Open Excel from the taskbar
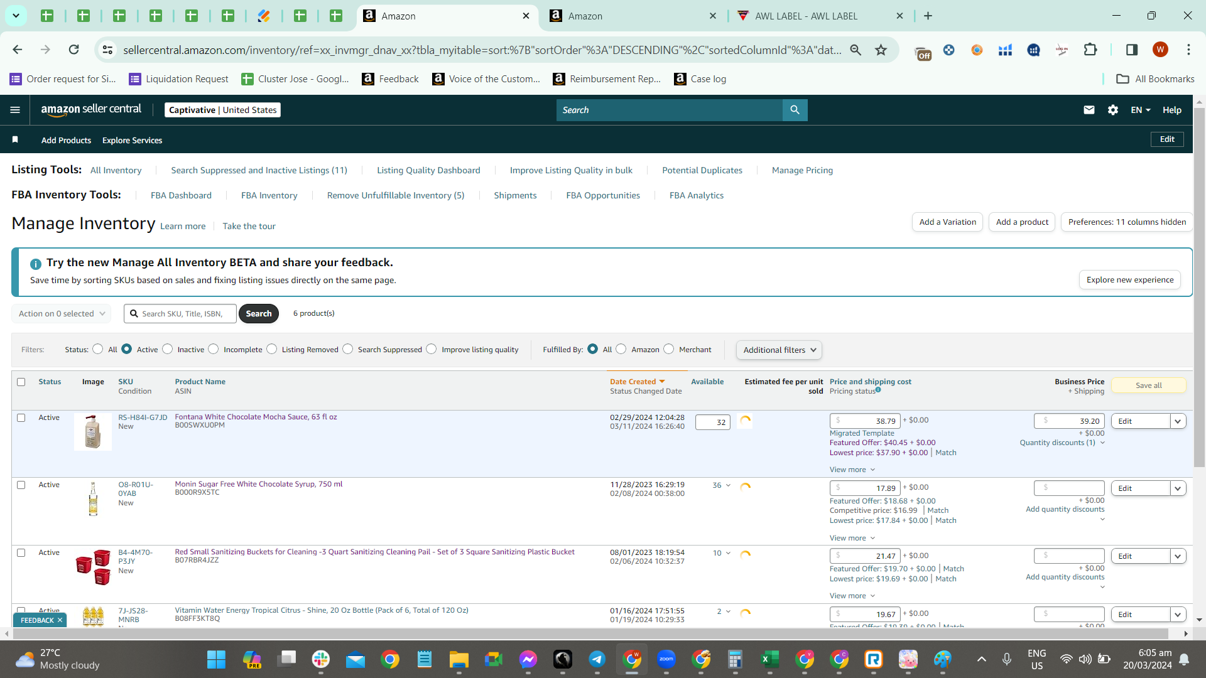Image resolution: width=1206 pixels, height=678 pixels. pyautogui.click(x=769, y=659)
